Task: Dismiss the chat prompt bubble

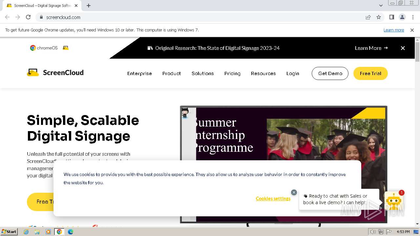Action: click(x=294, y=192)
